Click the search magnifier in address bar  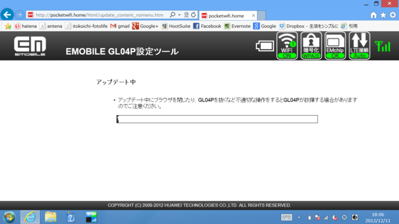point(173,15)
